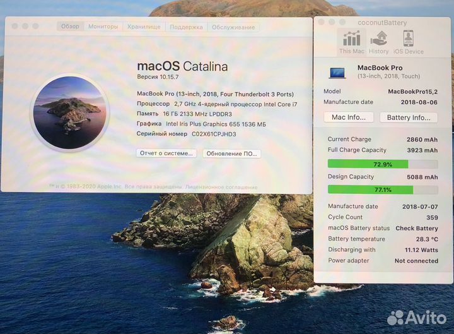Click the 16 ГБ 2133 MHz LPDDR3 memory text
This screenshot has height=334, width=454.
[197, 114]
